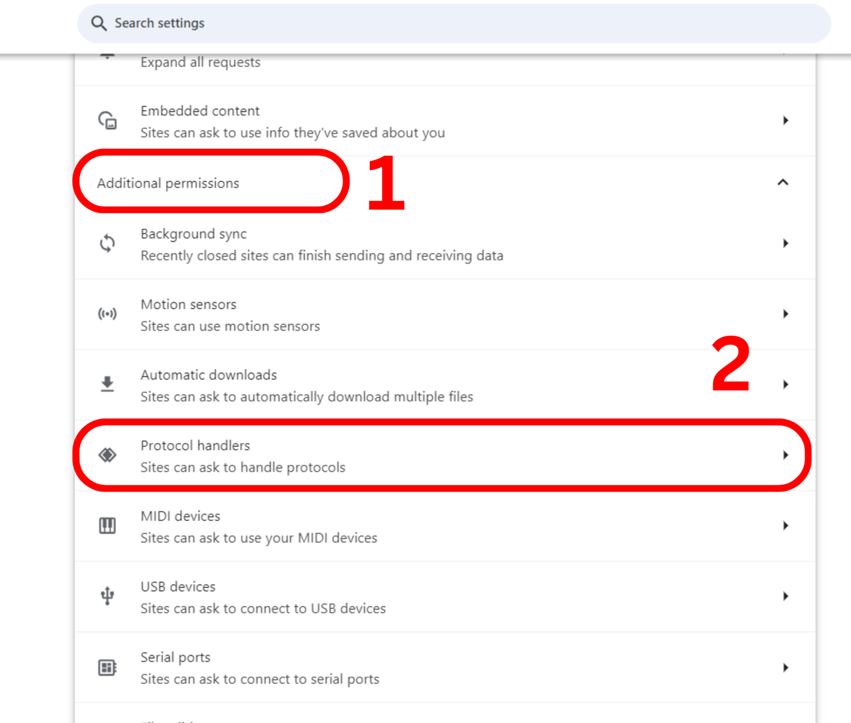This screenshot has height=723, width=851.
Task: Click the Additional permissions heading
Action: coord(168,183)
